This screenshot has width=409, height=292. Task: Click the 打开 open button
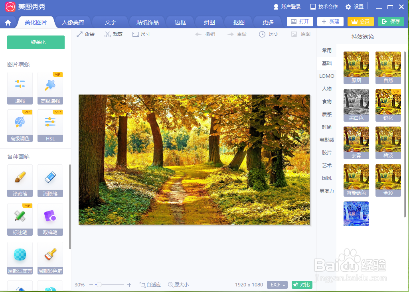tap(300, 22)
